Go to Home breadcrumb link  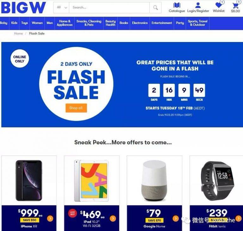point(18,33)
